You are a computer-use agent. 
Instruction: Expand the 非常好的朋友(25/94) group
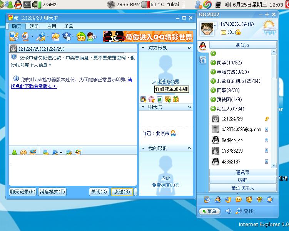click(x=213, y=81)
